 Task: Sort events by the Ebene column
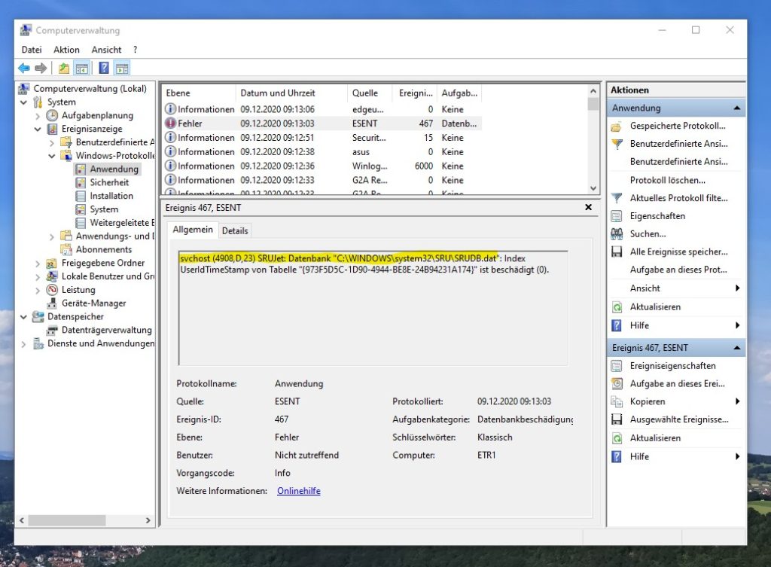point(199,93)
